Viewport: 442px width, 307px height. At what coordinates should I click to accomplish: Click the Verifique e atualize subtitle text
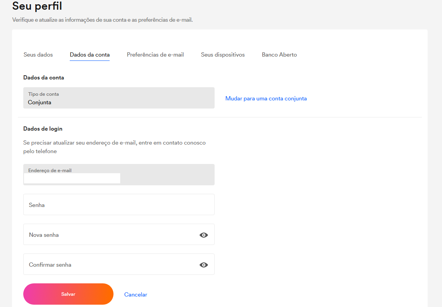102,20
